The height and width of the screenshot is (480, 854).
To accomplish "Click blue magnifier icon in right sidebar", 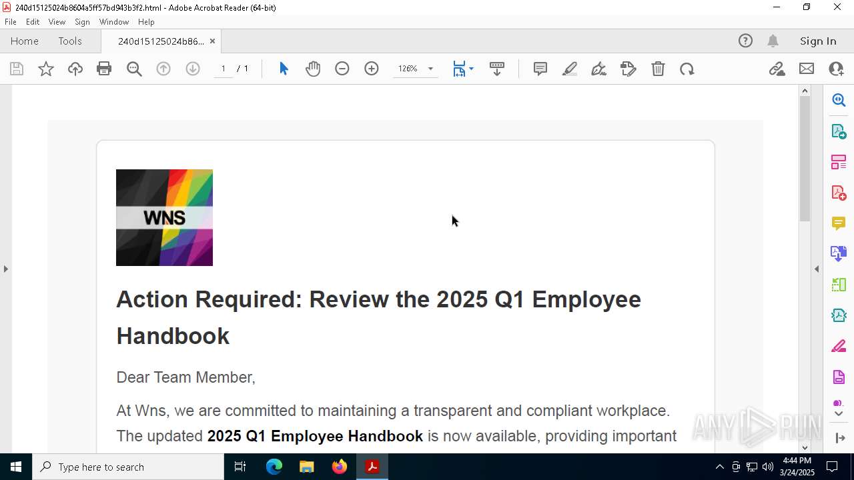I will [839, 100].
